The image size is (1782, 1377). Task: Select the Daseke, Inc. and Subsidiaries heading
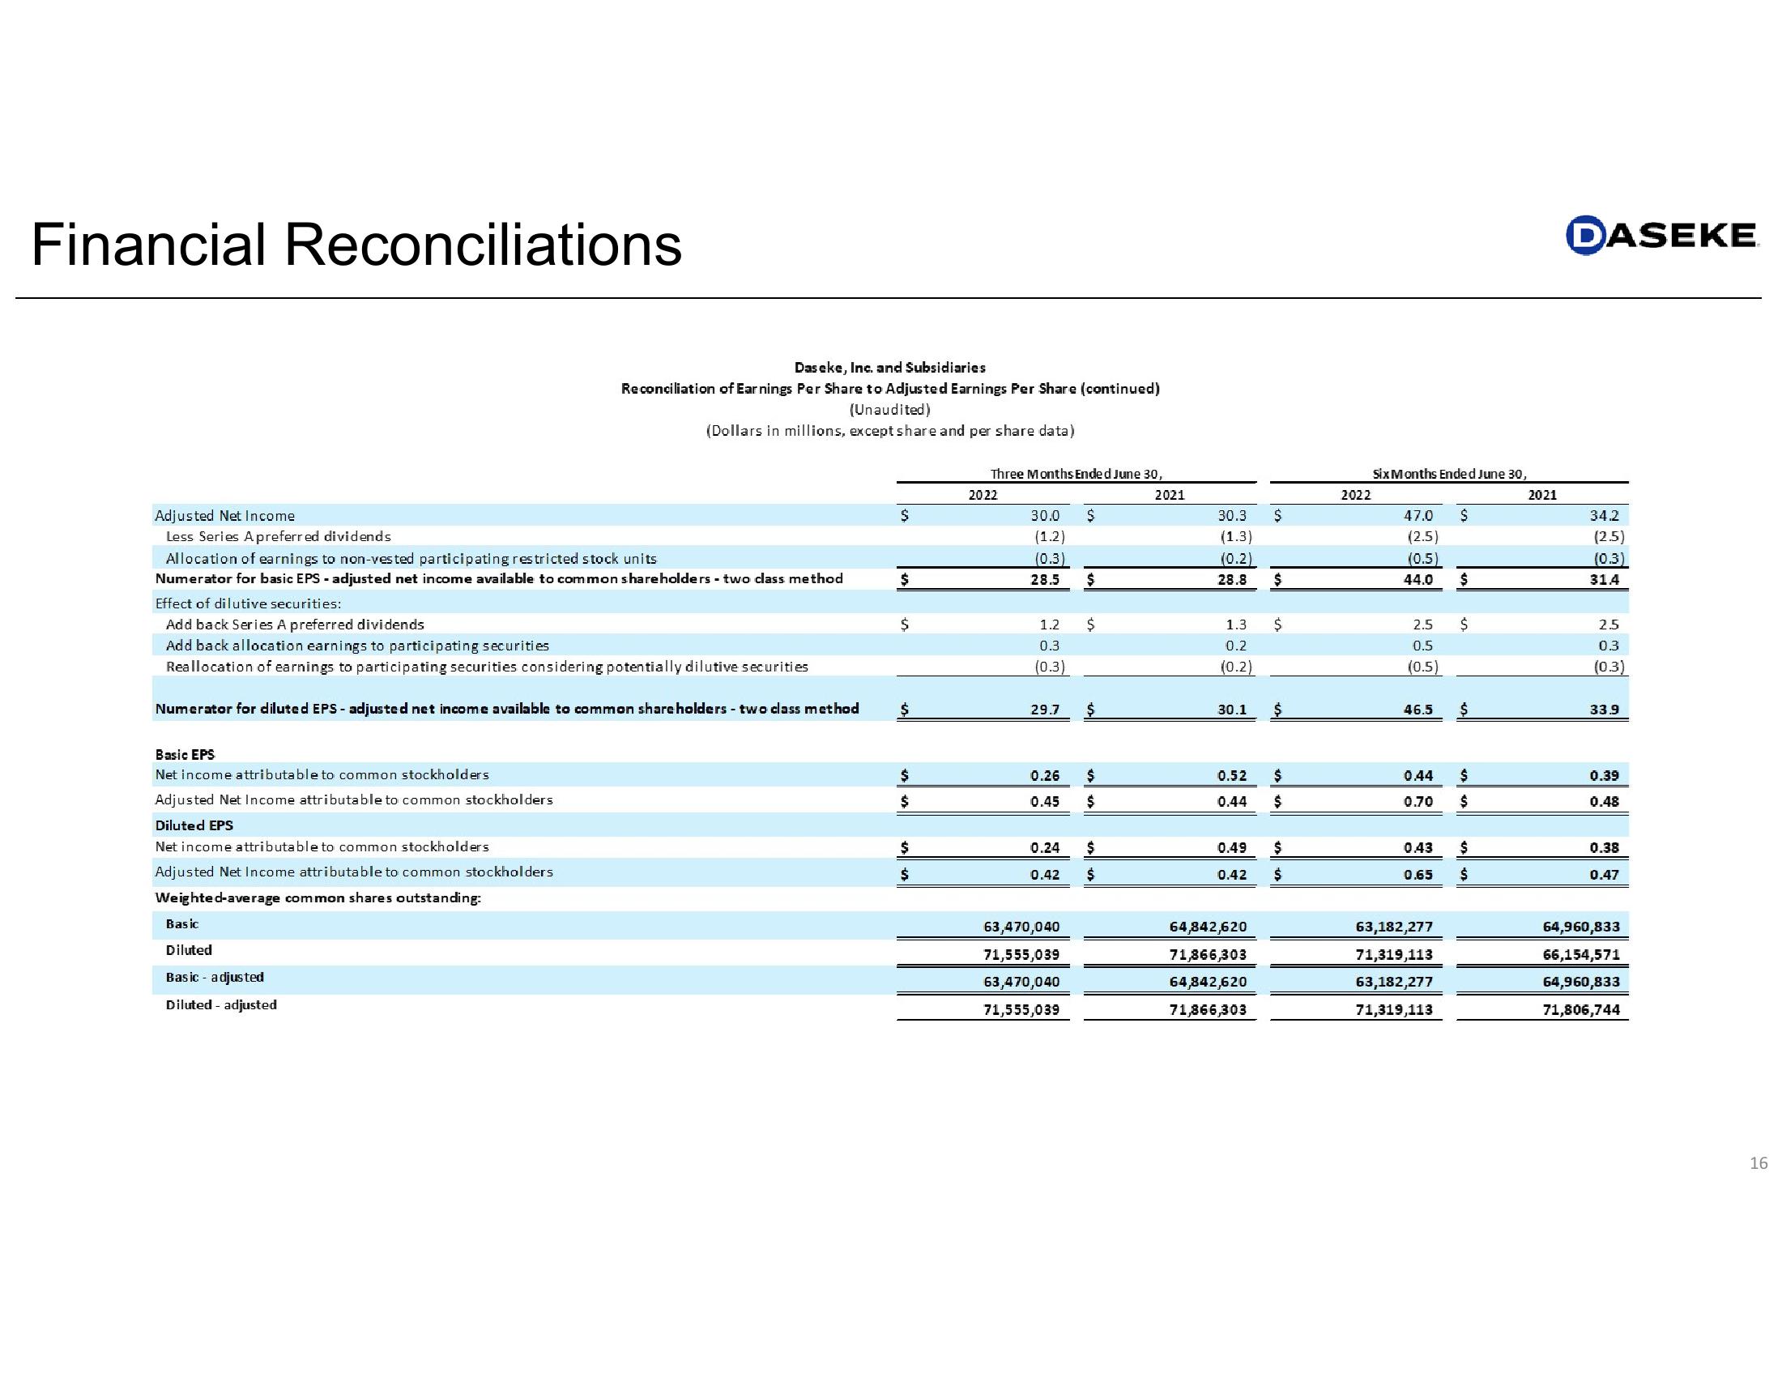point(889,368)
